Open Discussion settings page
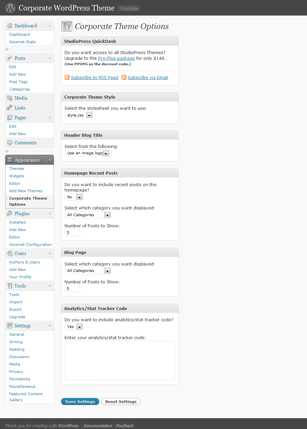Viewport: 307px width, 429px height. click(x=19, y=357)
